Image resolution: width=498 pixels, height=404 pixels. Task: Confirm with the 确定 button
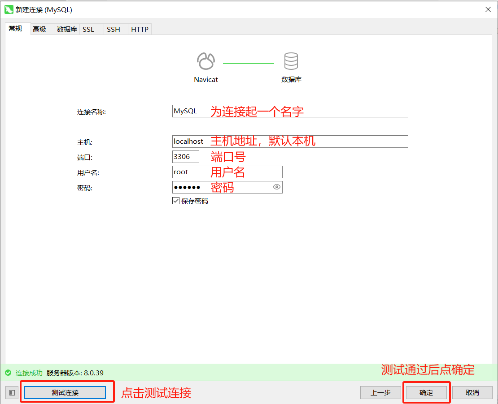[x=426, y=393]
